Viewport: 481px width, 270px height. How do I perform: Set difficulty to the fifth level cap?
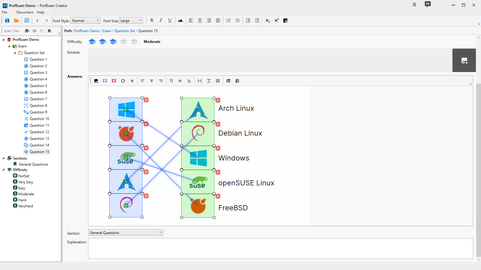134,42
